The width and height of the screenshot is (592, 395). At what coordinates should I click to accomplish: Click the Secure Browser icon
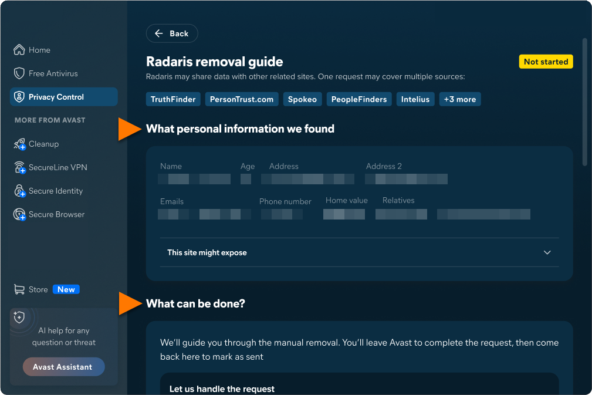point(19,214)
